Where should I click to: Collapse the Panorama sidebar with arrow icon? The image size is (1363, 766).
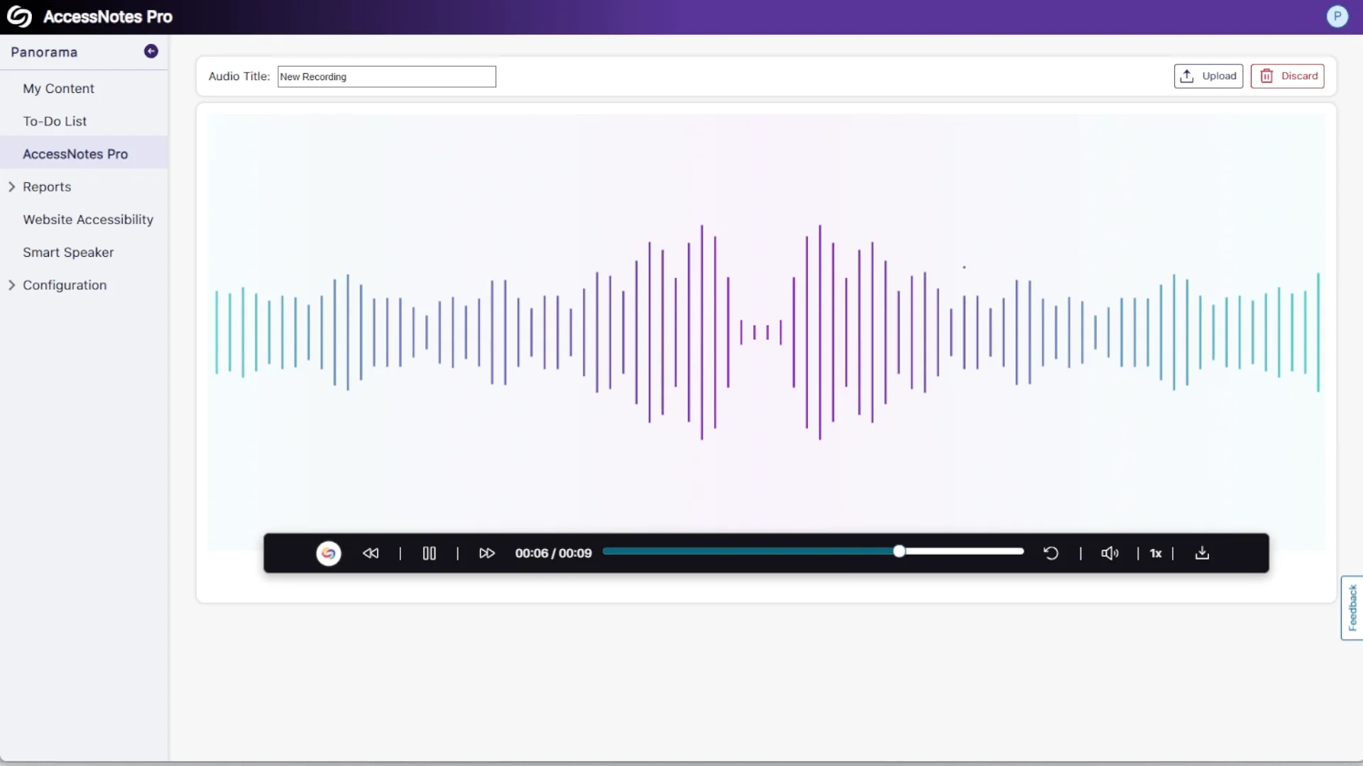tap(150, 51)
